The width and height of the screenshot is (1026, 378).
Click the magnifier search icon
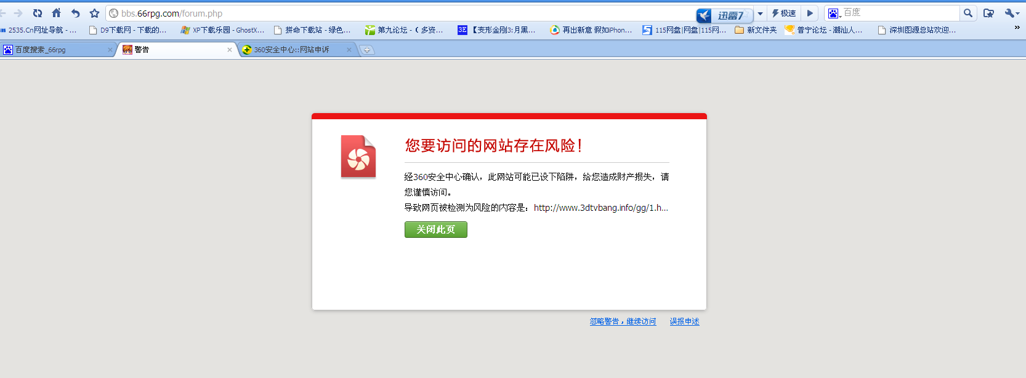pyautogui.click(x=968, y=13)
